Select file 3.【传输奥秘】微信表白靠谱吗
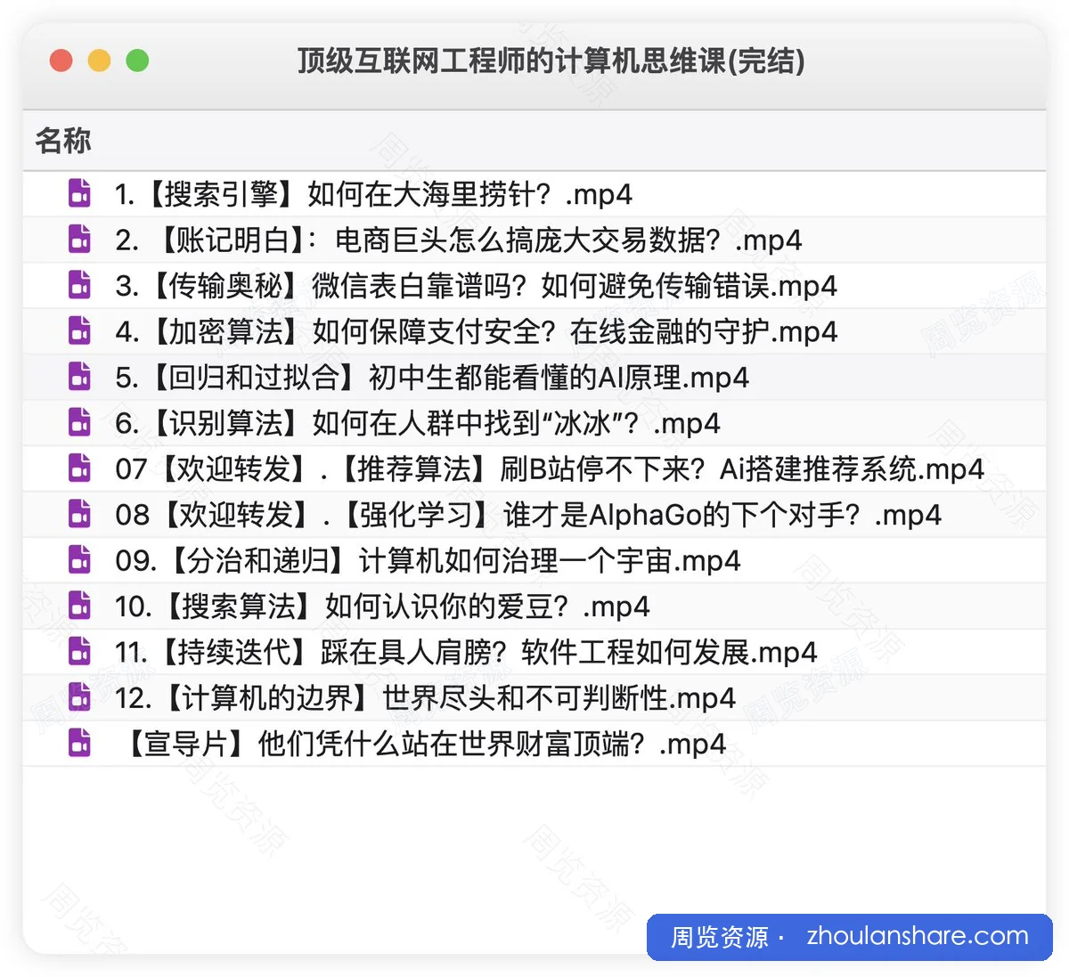 click(x=534, y=285)
